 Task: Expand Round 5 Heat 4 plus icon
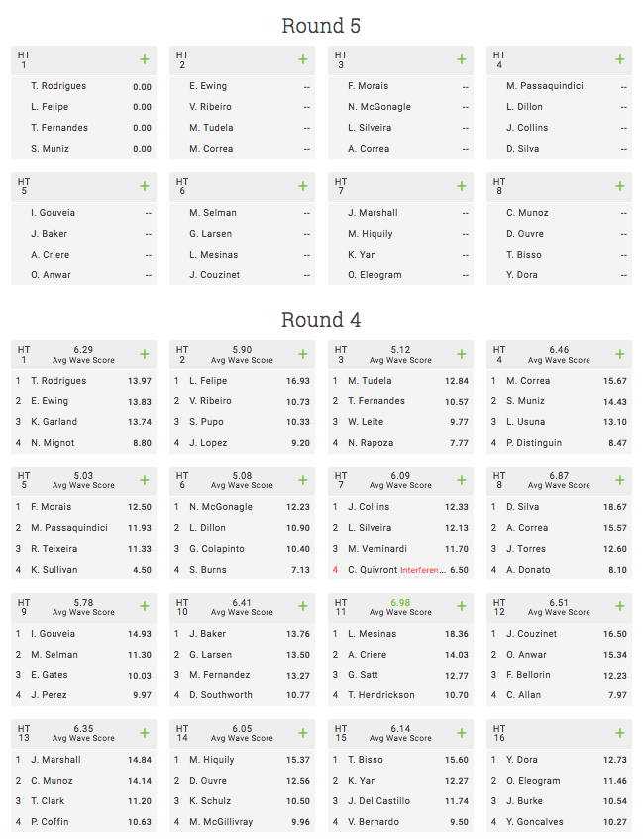click(x=620, y=59)
